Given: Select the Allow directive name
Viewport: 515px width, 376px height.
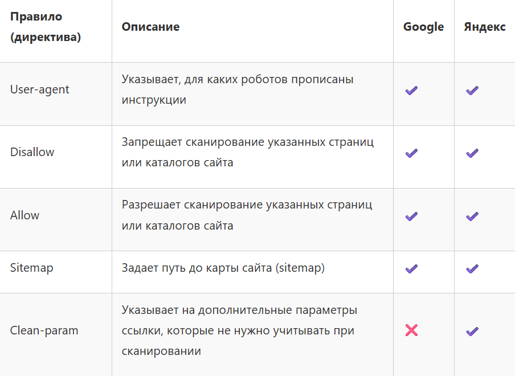Looking at the screenshot, I should (25, 215).
